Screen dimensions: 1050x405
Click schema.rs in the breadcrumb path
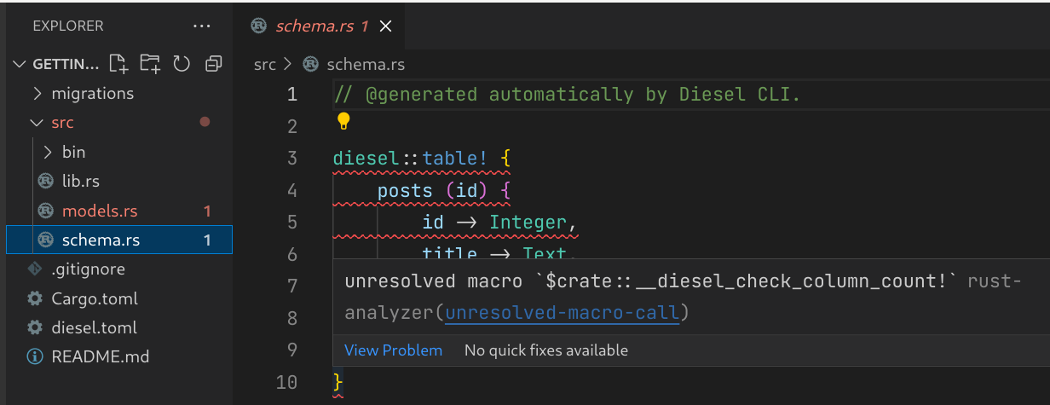[366, 64]
